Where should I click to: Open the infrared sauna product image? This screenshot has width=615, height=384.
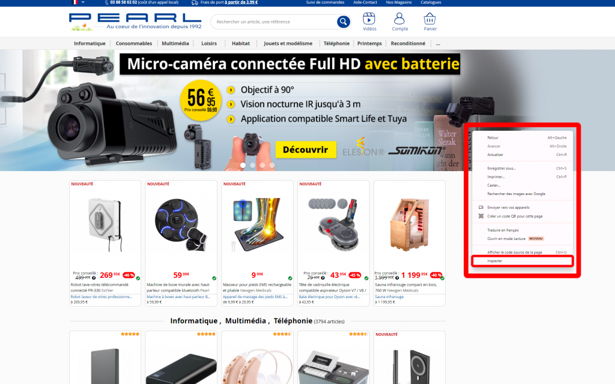408,224
